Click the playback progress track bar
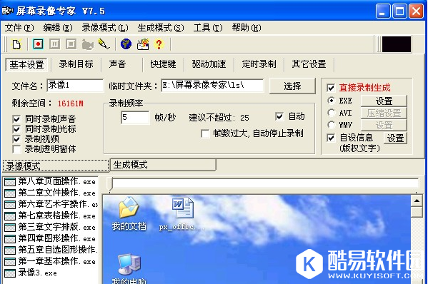This screenshot has height=284, width=428. (265, 183)
